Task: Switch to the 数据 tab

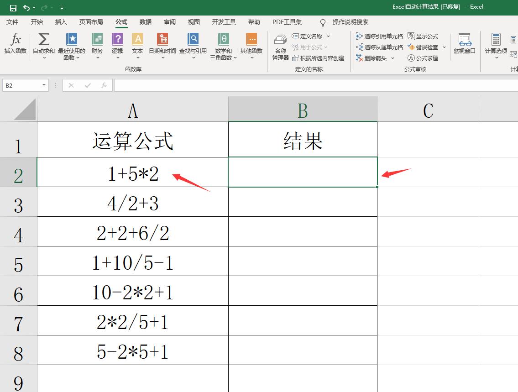Action: (145, 22)
